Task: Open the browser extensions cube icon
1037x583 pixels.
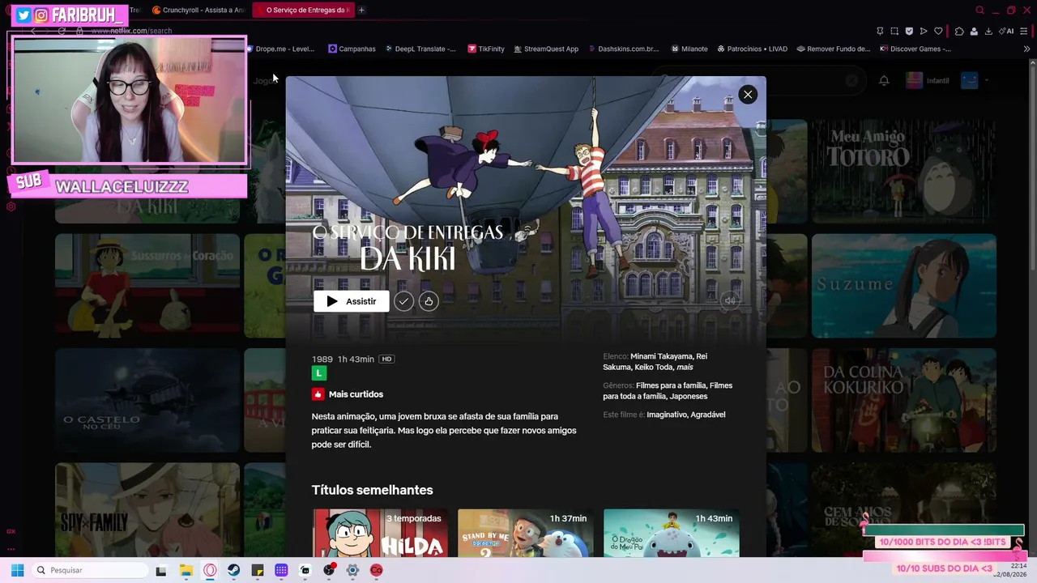Action: 959,31
